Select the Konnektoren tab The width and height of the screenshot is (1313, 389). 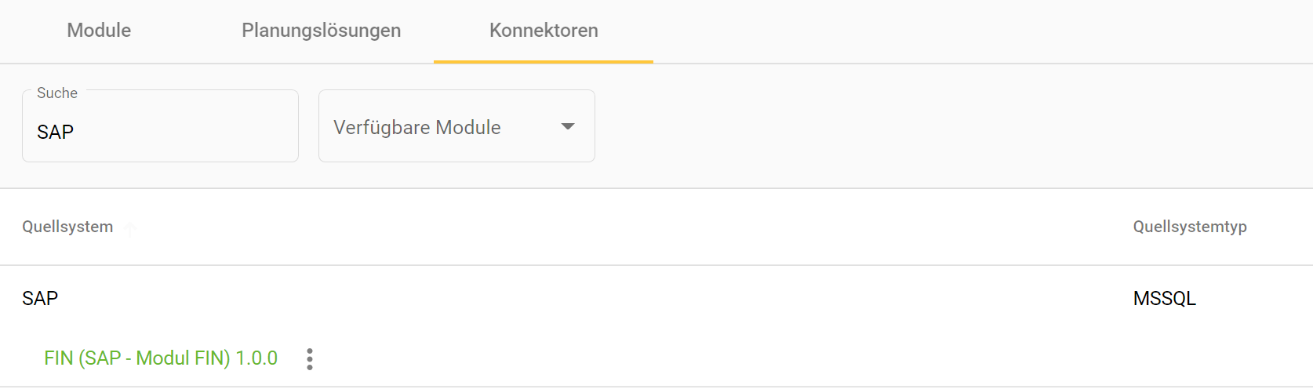(544, 31)
